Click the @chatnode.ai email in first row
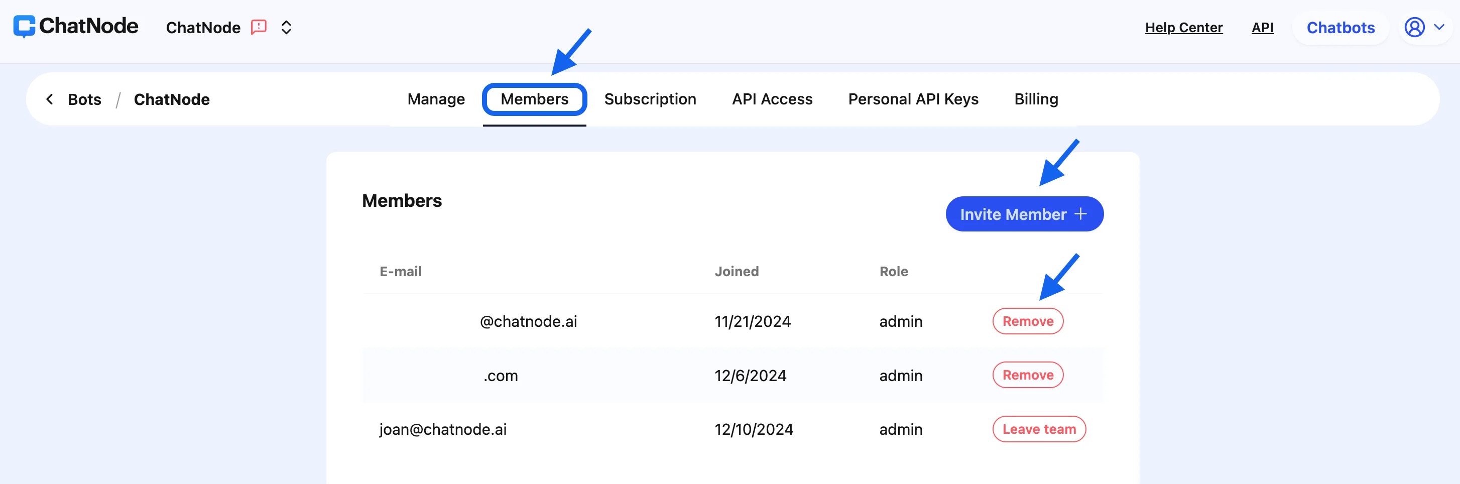 coord(528,321)
